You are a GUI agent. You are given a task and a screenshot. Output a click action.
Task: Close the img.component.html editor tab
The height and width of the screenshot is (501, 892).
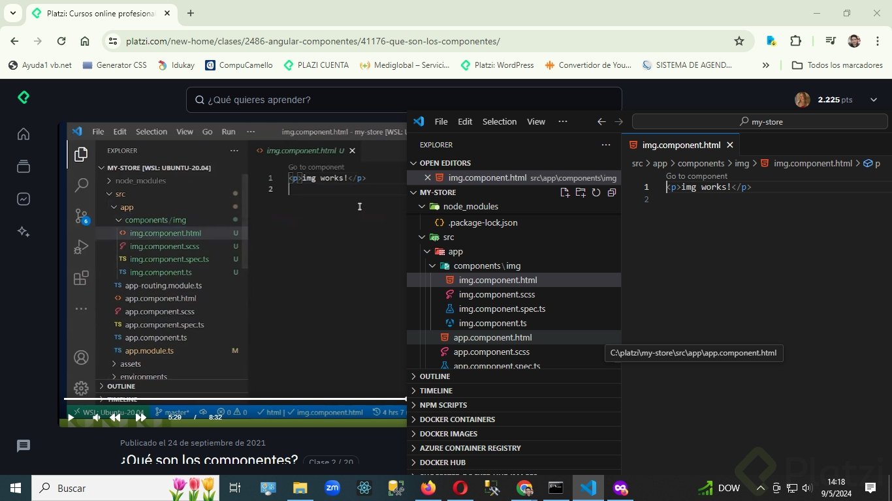point(730,145)
